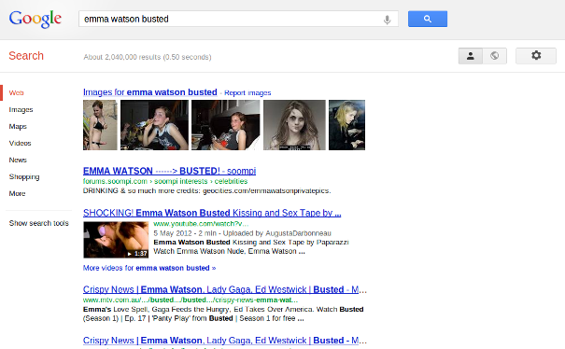Switch to global results globe icon
565x349 pixels.
[x=494, y=56]
